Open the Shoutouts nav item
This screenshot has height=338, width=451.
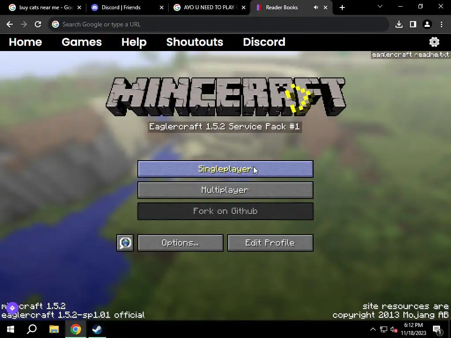point(195,42)
